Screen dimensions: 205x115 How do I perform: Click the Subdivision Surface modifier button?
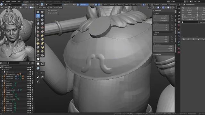coord(190,17)
